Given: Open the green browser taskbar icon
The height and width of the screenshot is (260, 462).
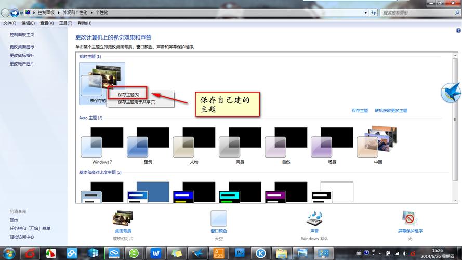Looking at the screenshot, I should [134, 253].
